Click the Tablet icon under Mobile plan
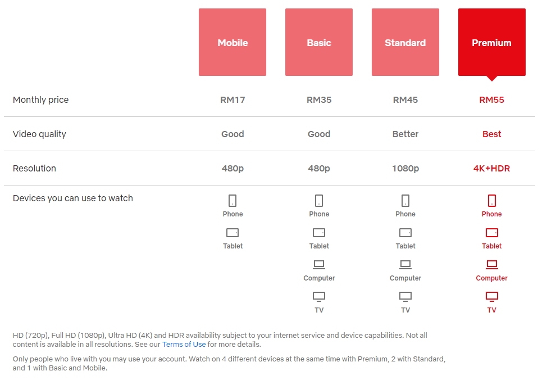 point(233,233)
